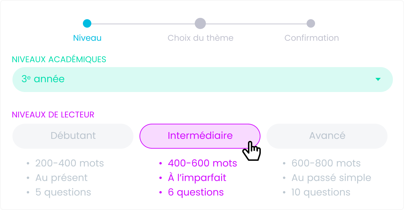Click the 6 questions bullet
The image size is (404, 210).
coord(196,192)
